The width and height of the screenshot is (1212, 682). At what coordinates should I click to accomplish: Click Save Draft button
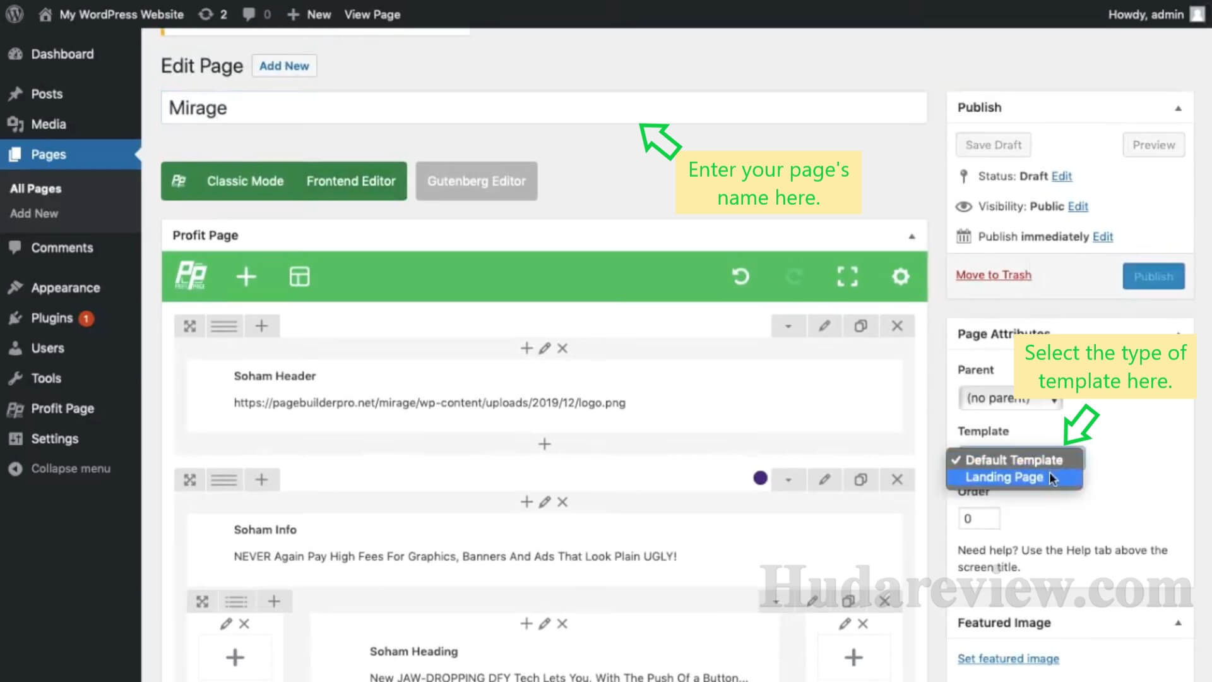[993, 145]
